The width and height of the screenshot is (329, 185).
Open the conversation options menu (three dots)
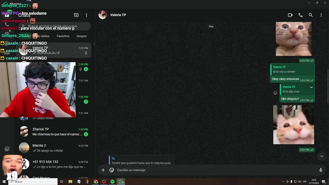[x=321, y=15]
